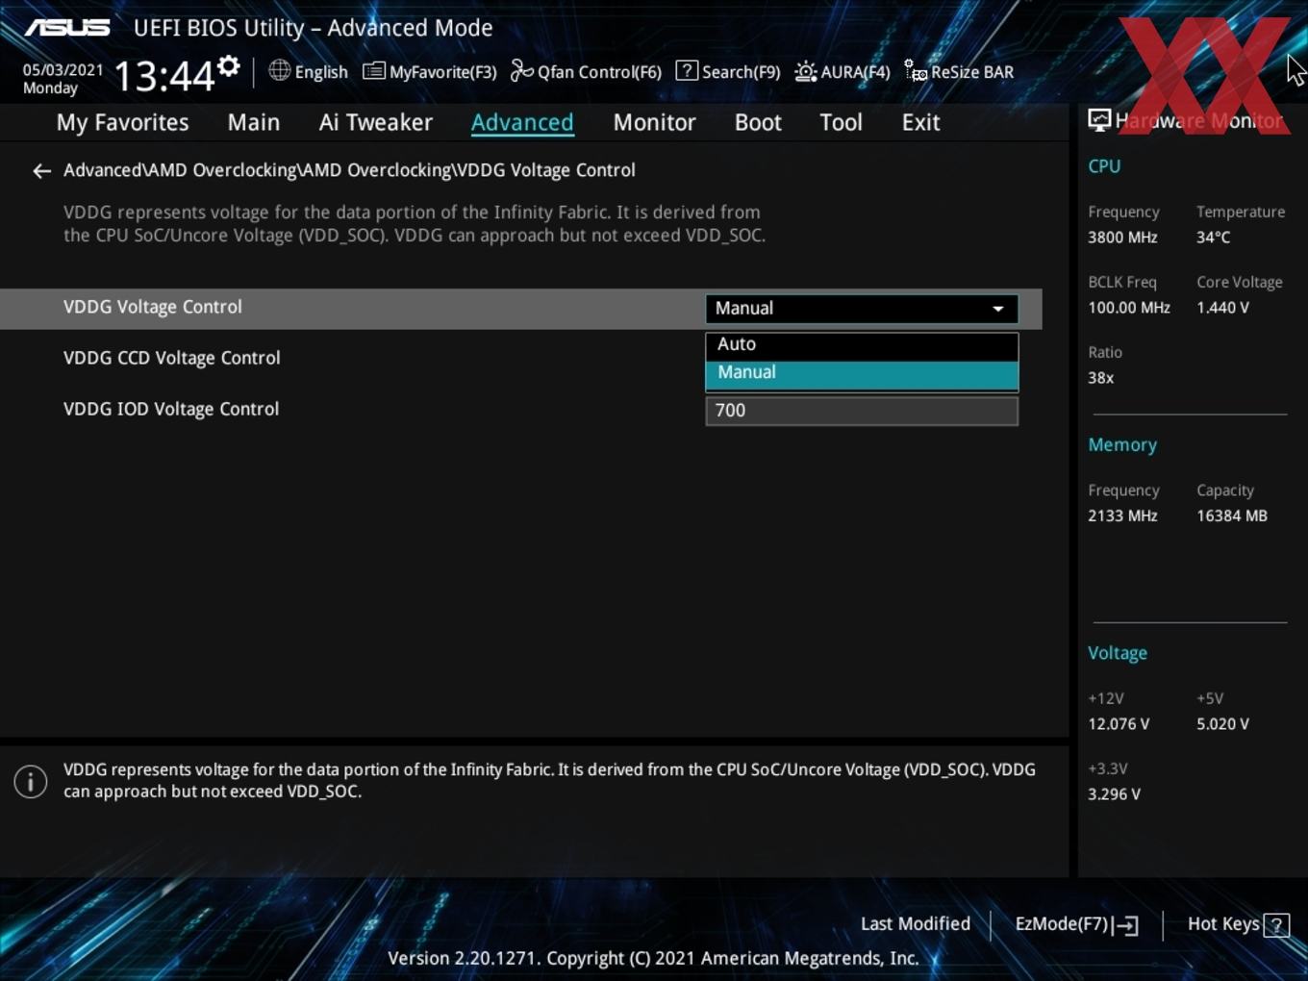Viewport: 1308px width, 981px height.
Task: Open Search(F9) tool
Action: point(728,71)
